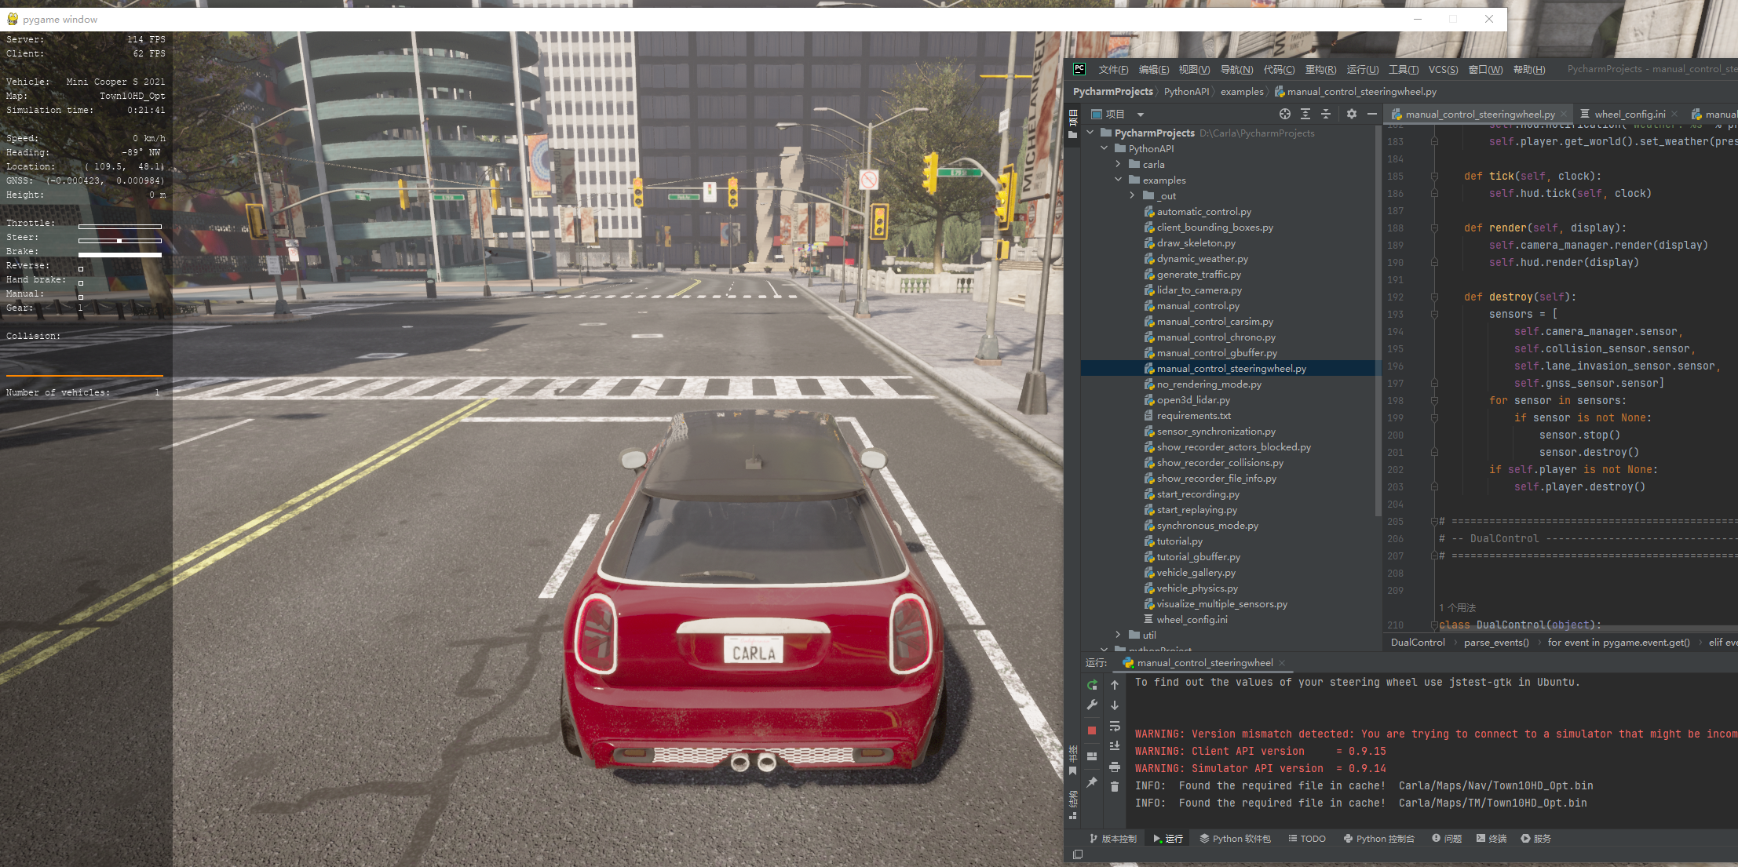This screenshot has width=1738, height=867.
Task: Open the 项目 view dropdown arrow
Action: coord(1141,115)
